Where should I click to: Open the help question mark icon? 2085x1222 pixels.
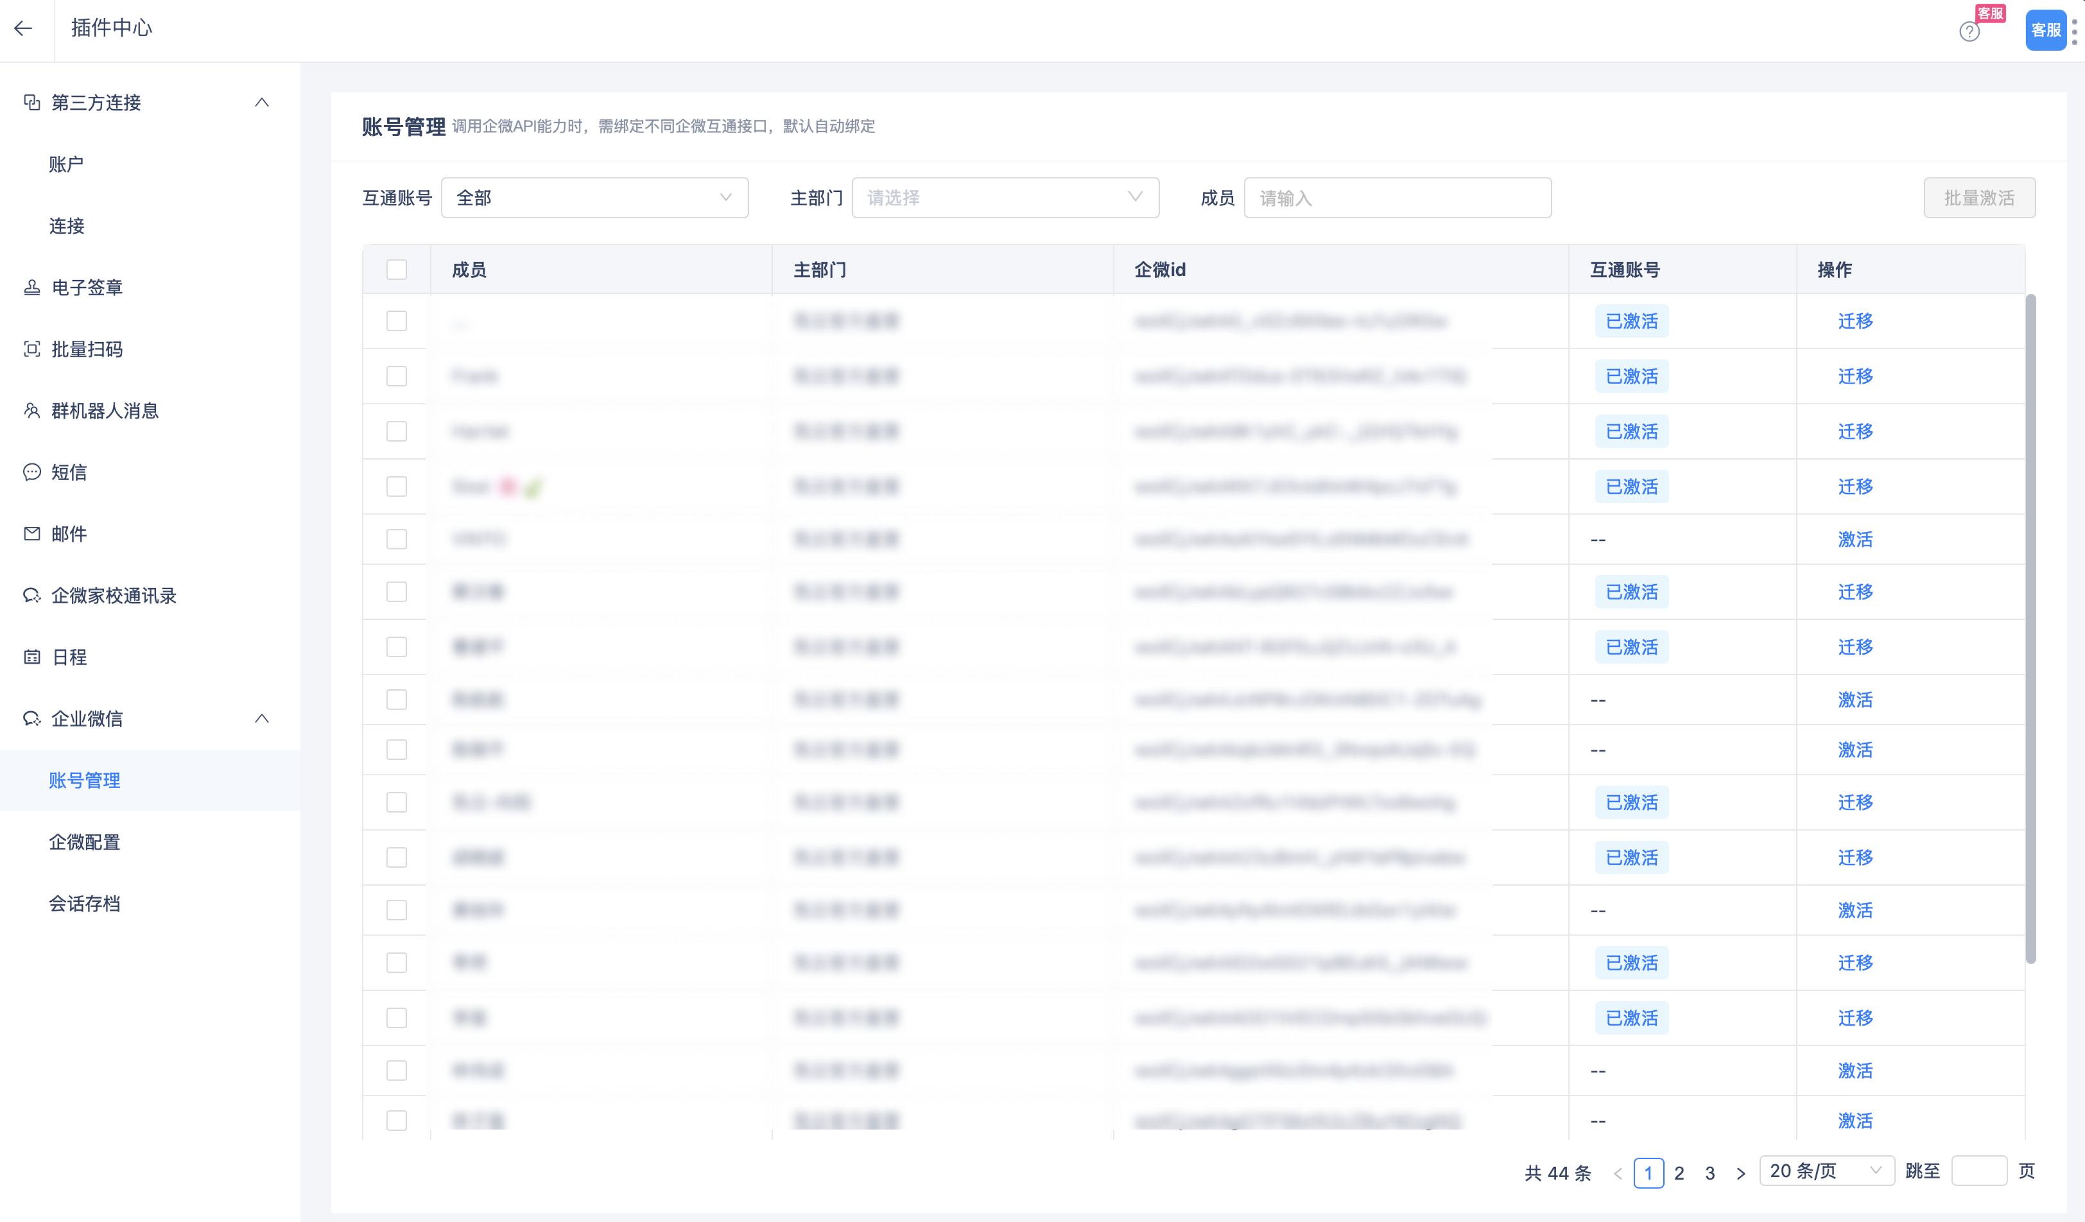pos(1969,32)
